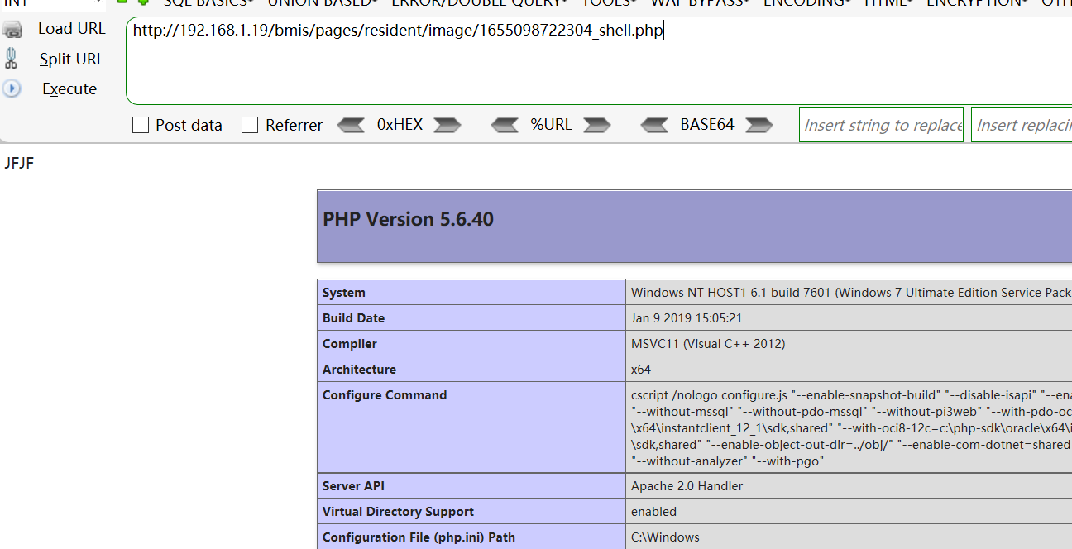Toggle the Referrer checkbox
The image size is (1072, 549).
(251, 124)
